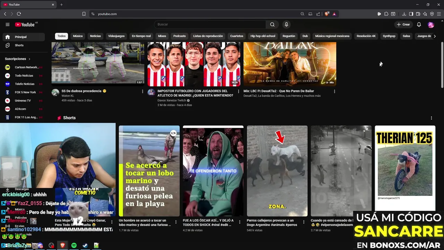
Task: Select the Podcasts filter chip
Action: tap(180, 36)
